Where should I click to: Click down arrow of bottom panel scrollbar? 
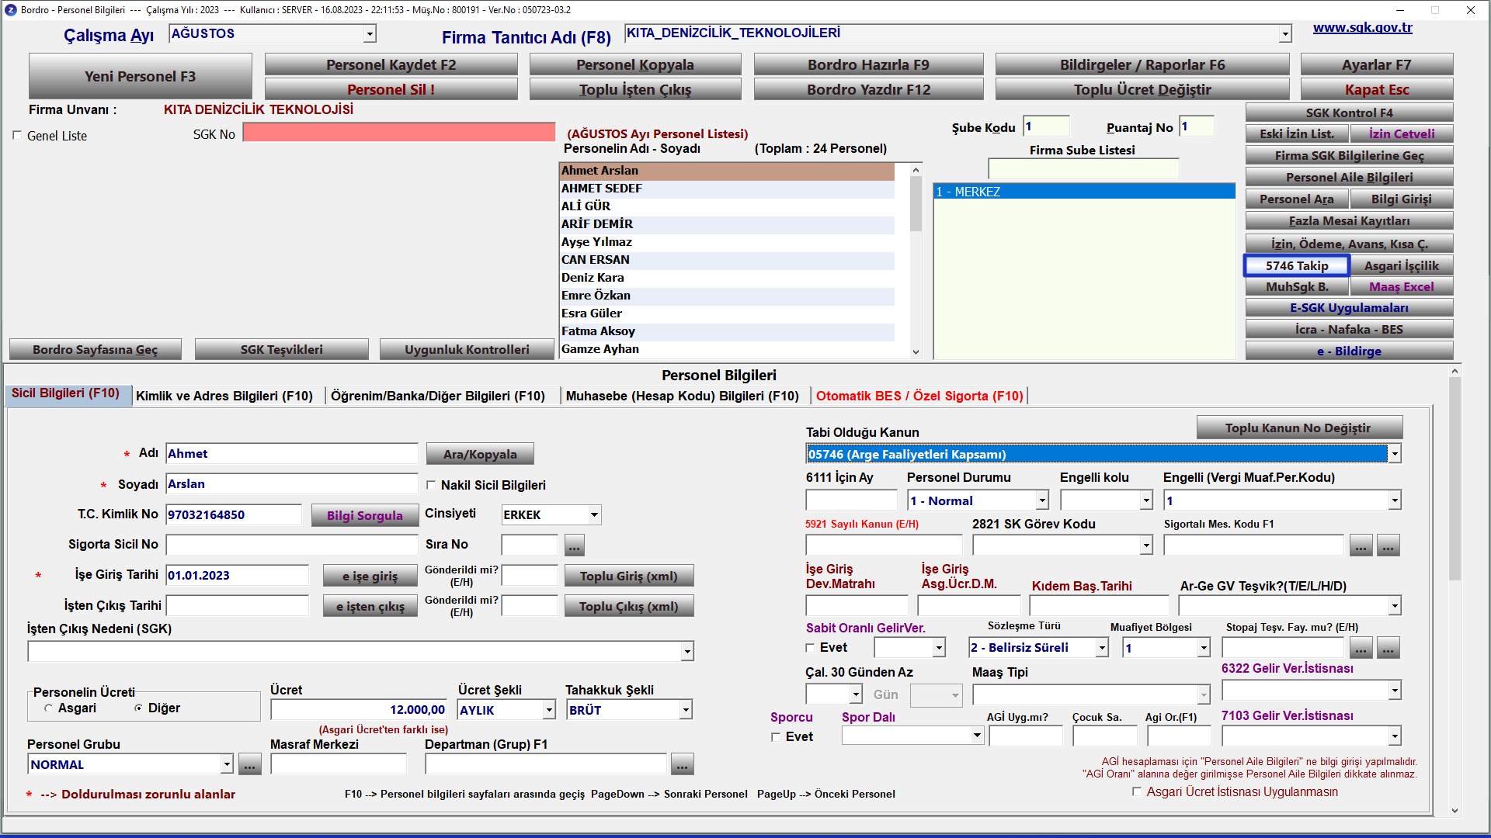pos(1455,811)
